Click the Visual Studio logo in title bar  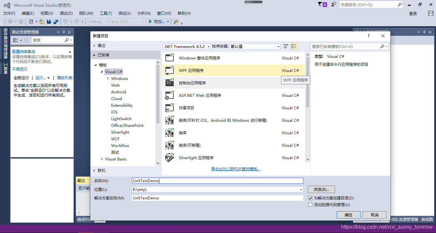tap(7, 5)
